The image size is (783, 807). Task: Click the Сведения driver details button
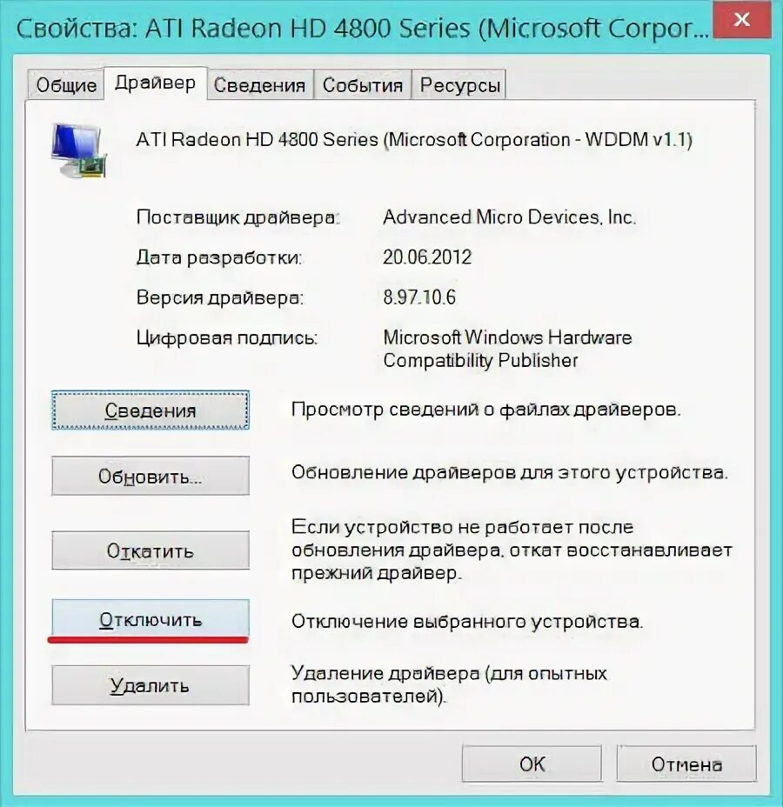[151, 410]
